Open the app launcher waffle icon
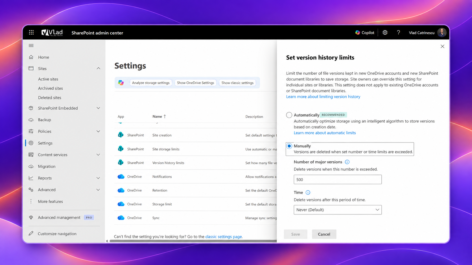Image resolution: width=472 pixels, height=265 pixels. click(x=31, y=33)
